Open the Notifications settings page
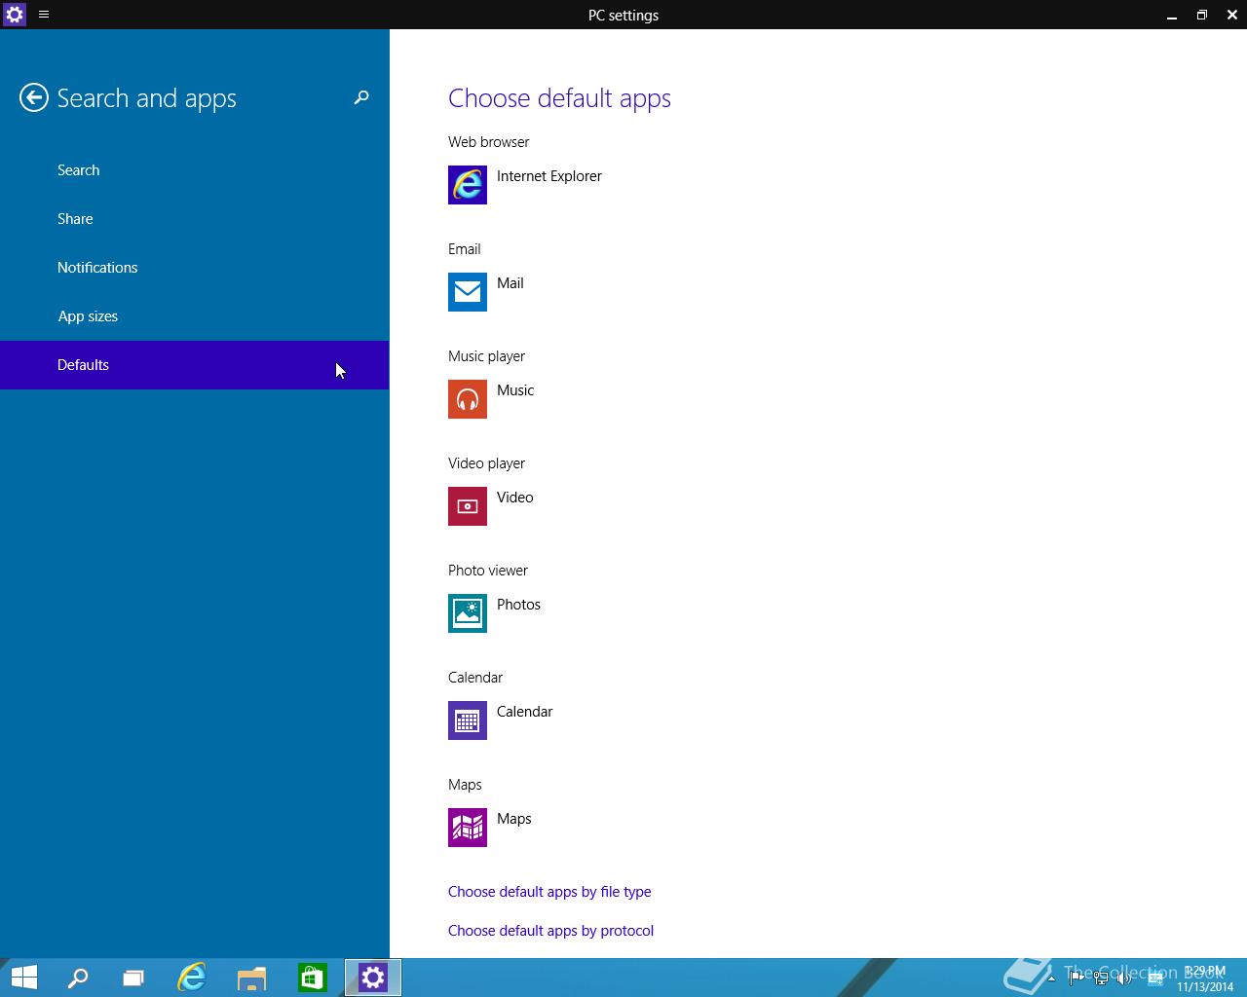 pos(195,268)
